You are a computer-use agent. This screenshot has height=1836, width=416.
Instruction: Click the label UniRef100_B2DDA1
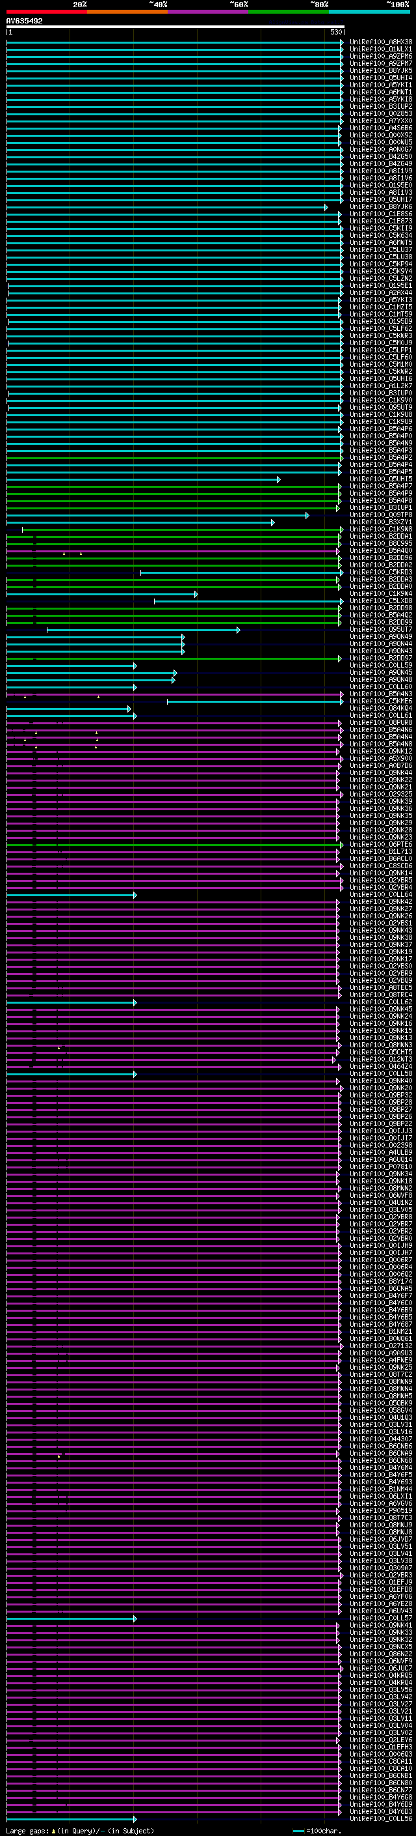pyautogui.click(x=380, y=537)
